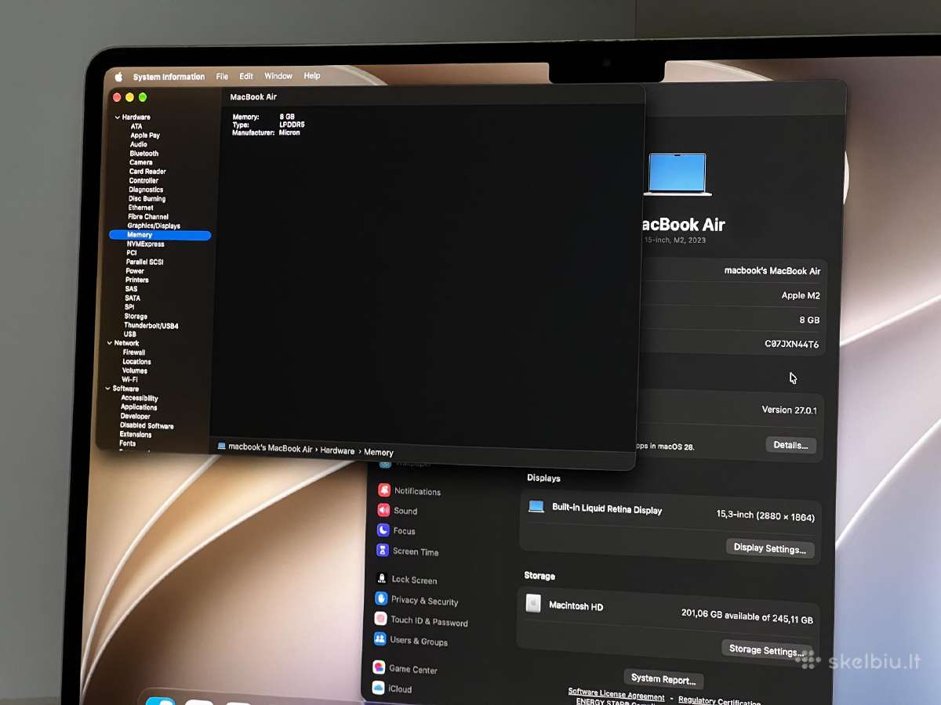Open the Window menu

[278, 76]
